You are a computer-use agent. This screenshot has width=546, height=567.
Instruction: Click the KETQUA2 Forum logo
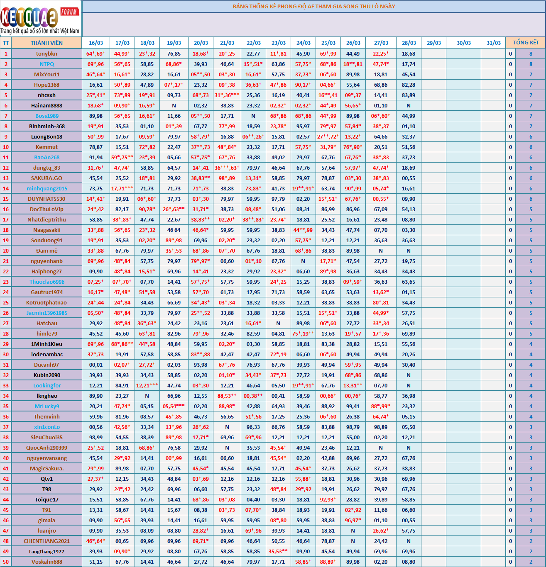[x=40, y=19]
